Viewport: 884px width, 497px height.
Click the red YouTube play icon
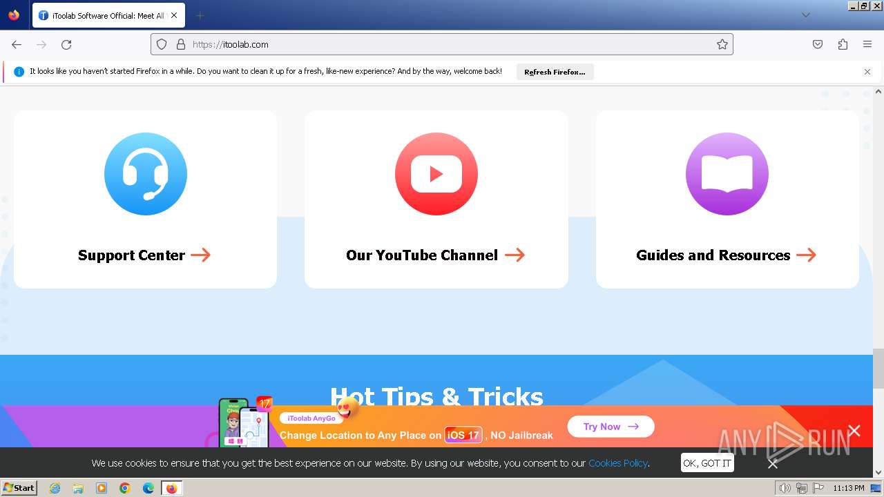pyautogui.click(x=436, y=174)
